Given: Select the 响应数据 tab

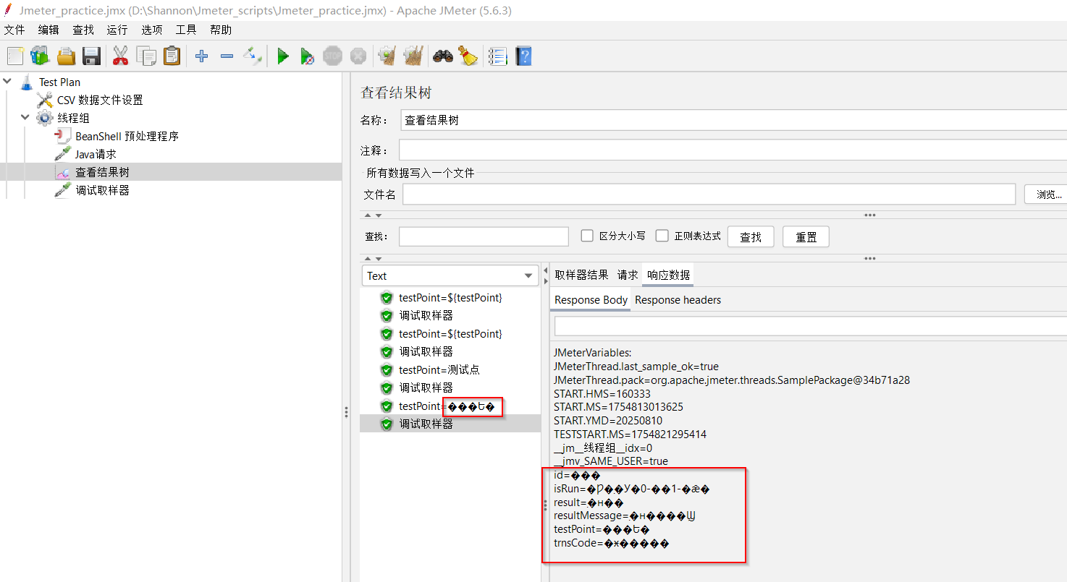Looking at the screenshot, I should click(x=668, y=275).
